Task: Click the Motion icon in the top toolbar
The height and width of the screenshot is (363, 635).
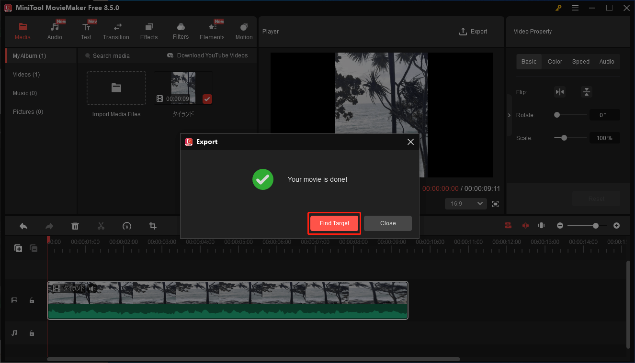Action: [x=244, y=30]
